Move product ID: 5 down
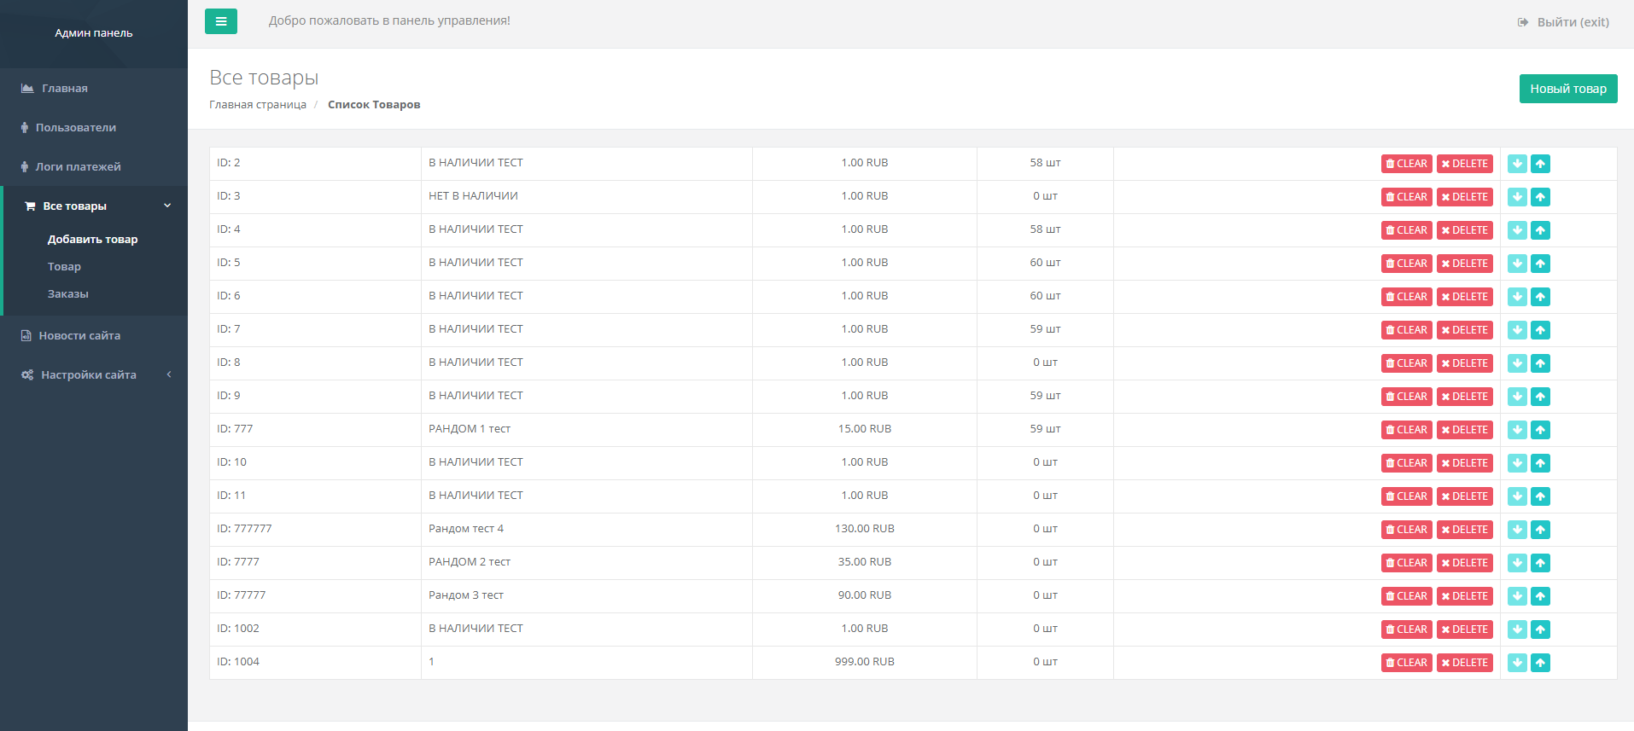 click(x=1517, y=264)
